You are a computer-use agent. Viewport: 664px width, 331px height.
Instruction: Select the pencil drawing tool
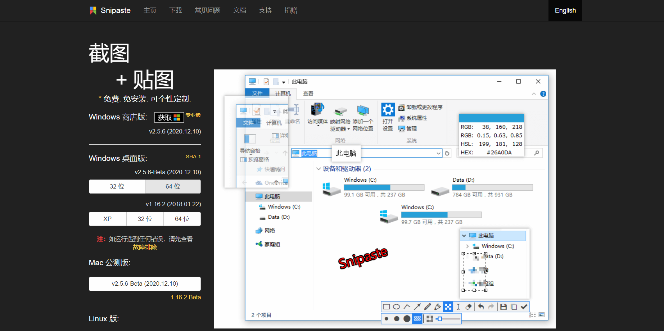tap(427, 307)
